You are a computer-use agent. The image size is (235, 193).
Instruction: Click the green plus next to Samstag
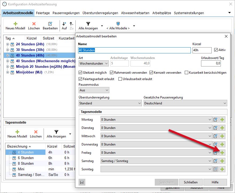point(222,161)
